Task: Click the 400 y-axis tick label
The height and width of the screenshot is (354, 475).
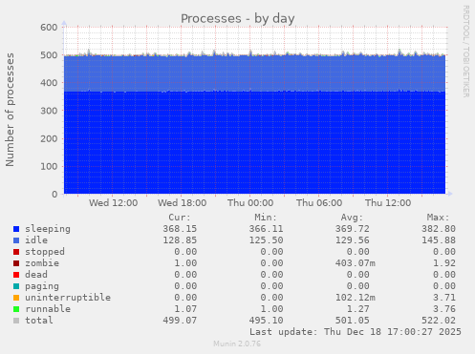Action: (49, 83)
